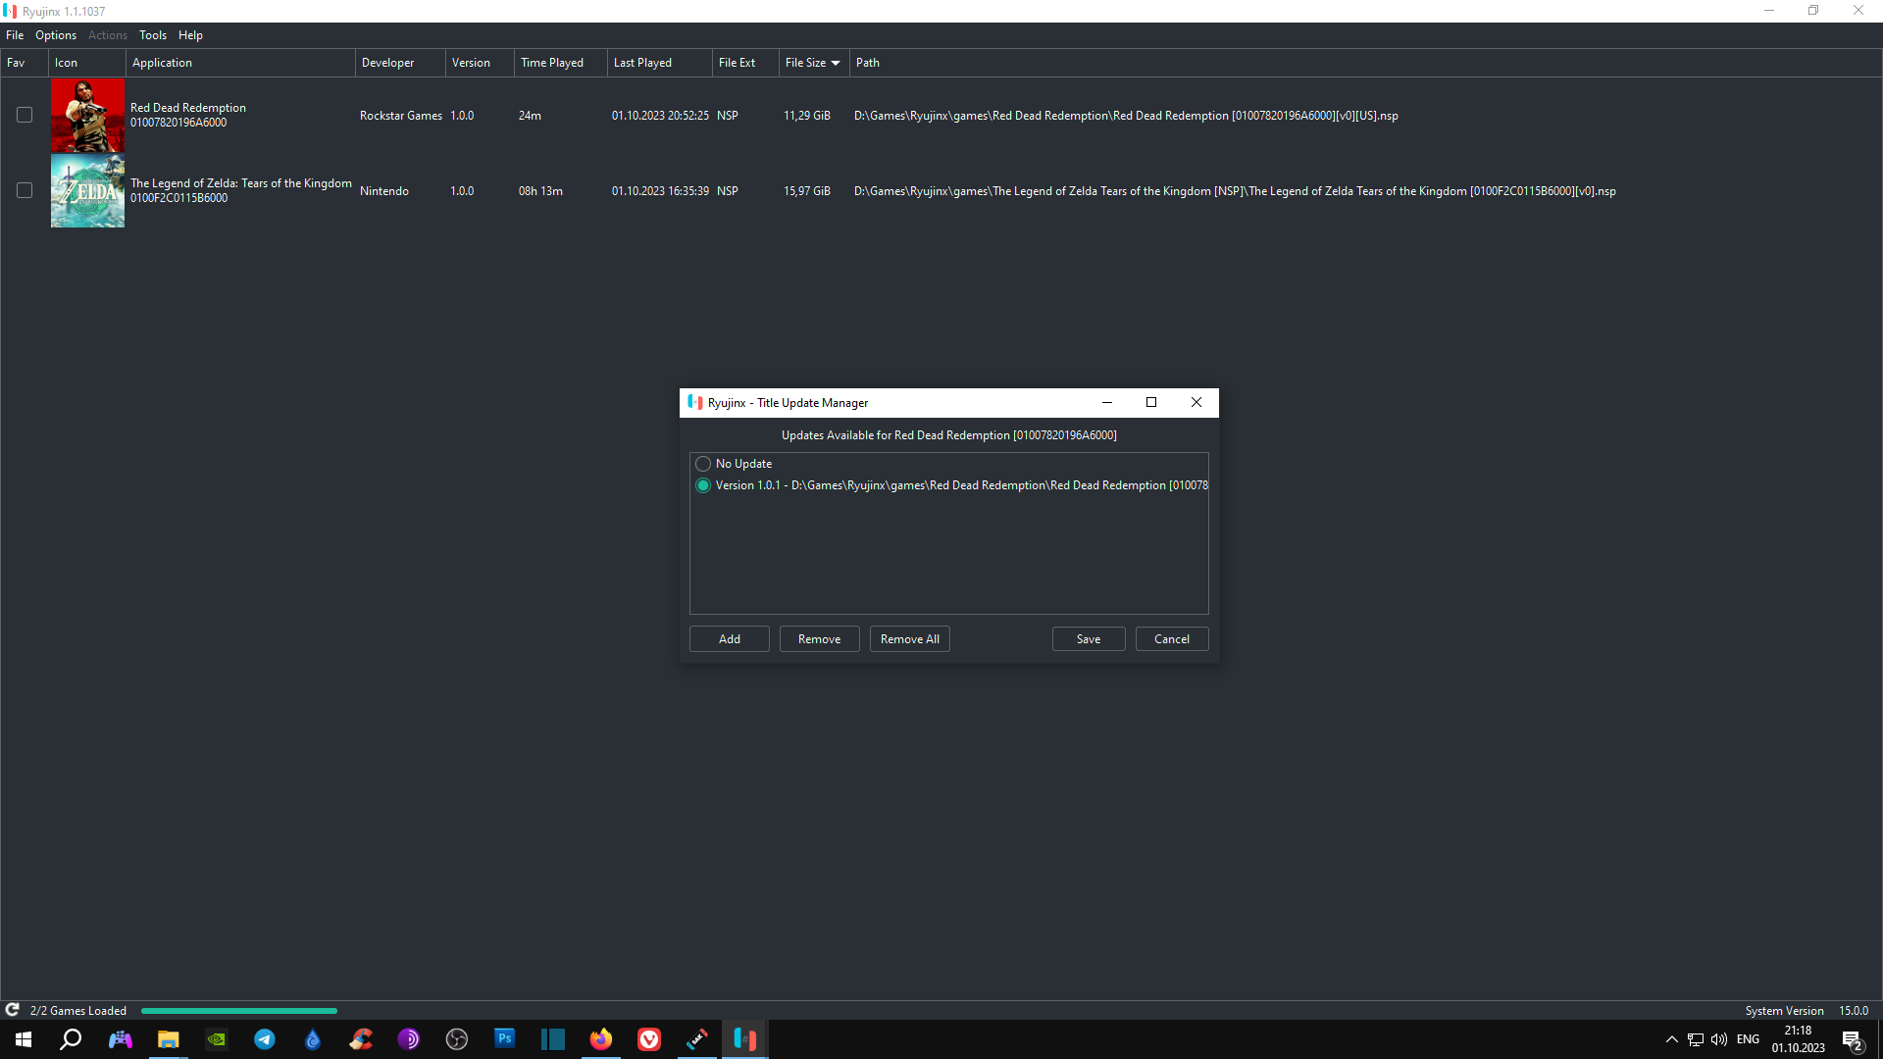Open the Tools menu

click(x=152, y=35)
